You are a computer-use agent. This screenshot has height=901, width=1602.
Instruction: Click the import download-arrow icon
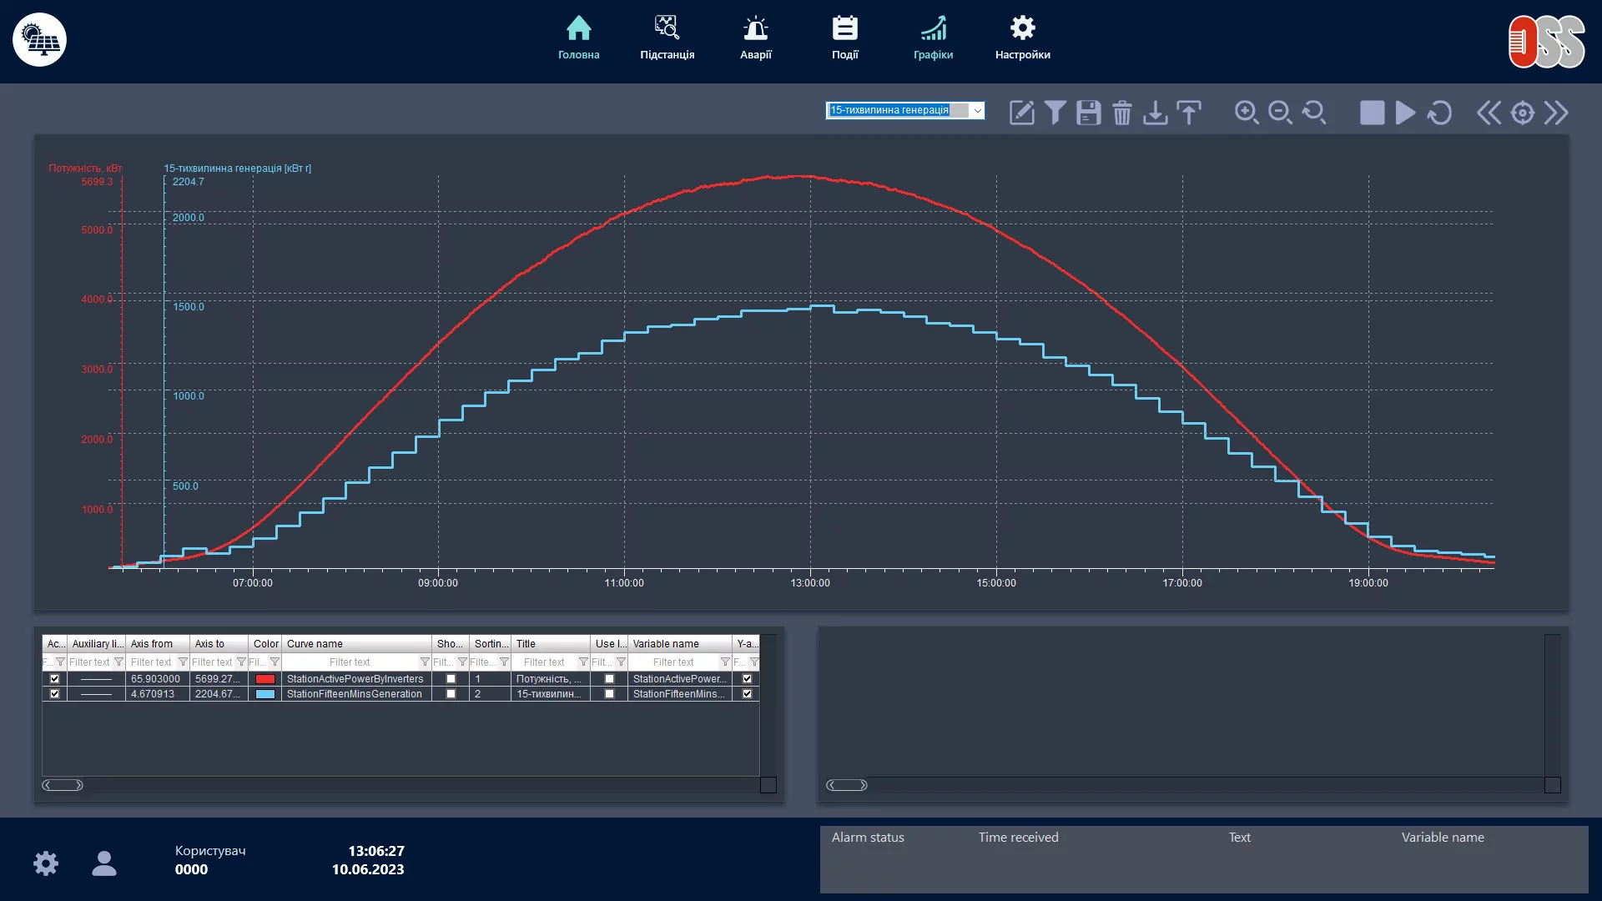pyautogui.click(x=1156, y=113)
